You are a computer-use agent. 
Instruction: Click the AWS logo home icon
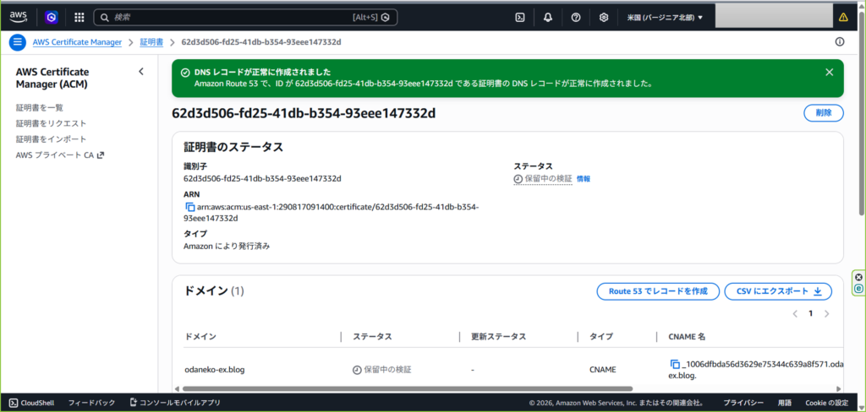tap(19, 16)
